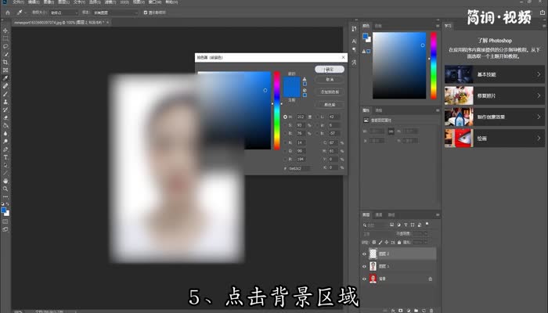The width and height of the screenshot is (548, 313).
Task: Click the vertical hue spectrum slider in dialog
Action: click(x=276, y=110)
